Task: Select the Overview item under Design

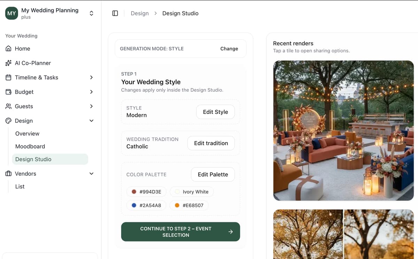Action: coord(27,133)
